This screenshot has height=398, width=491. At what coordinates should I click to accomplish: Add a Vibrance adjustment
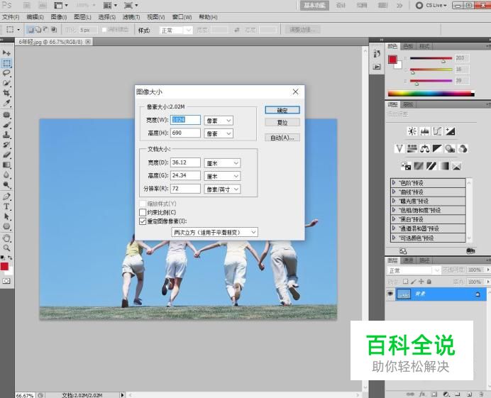click(x=399, y=148)
